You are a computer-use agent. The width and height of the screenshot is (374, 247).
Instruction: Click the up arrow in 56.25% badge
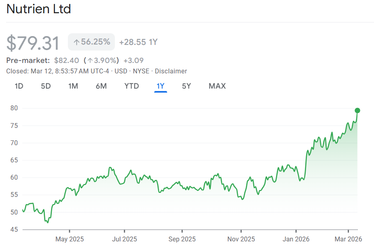(76, 42)
